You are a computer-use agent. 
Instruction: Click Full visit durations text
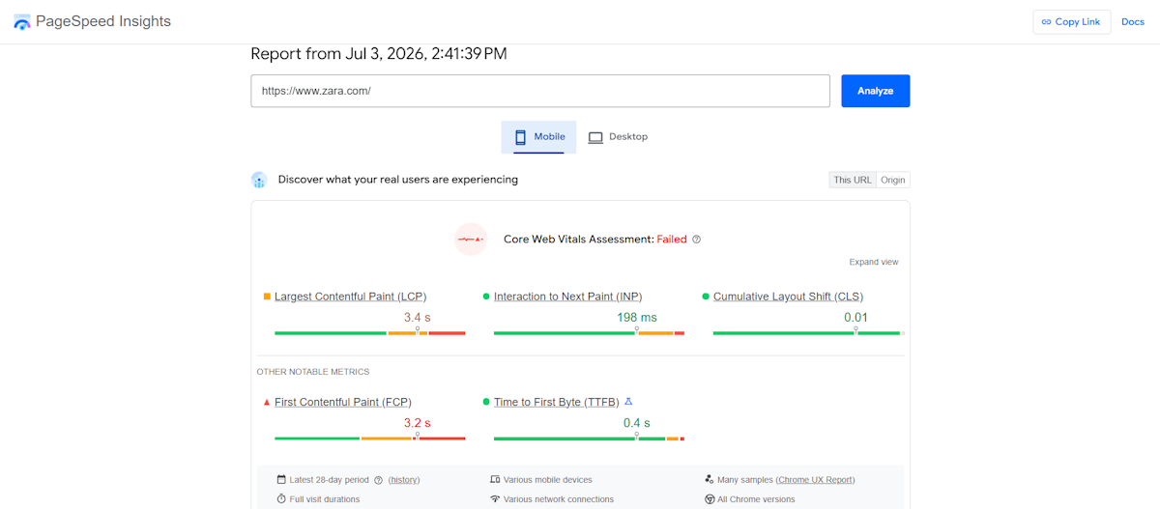click(x=325, y=499)
